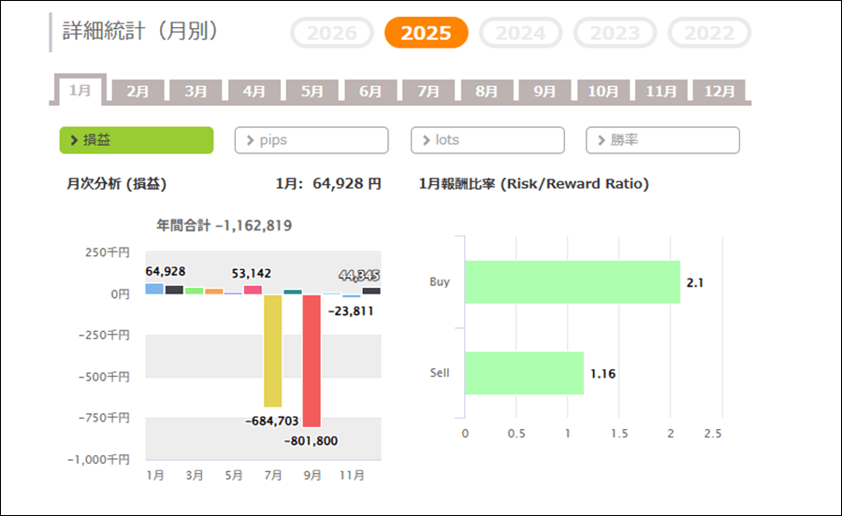Open the 2月 month tab
This screenshot has width=842, height=516.
[138, 92]
